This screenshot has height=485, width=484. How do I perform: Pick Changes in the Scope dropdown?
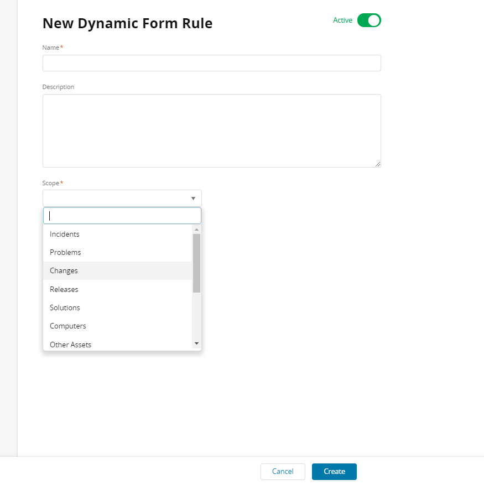pyautogui.click(x=64, y=270)
